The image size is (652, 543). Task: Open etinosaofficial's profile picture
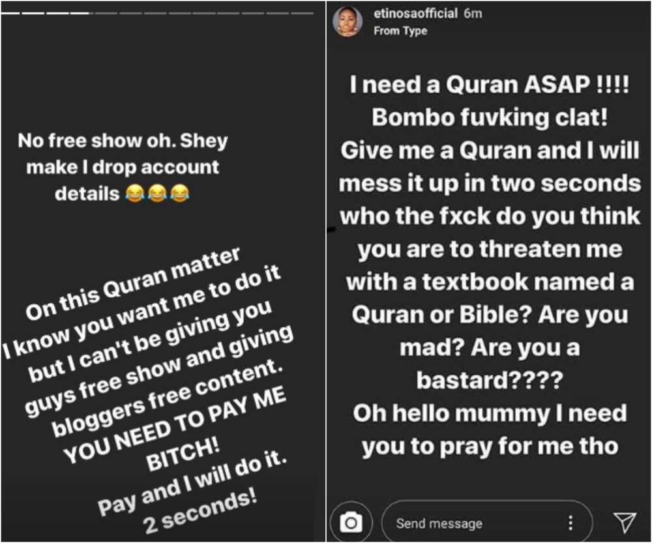(348, 22)
